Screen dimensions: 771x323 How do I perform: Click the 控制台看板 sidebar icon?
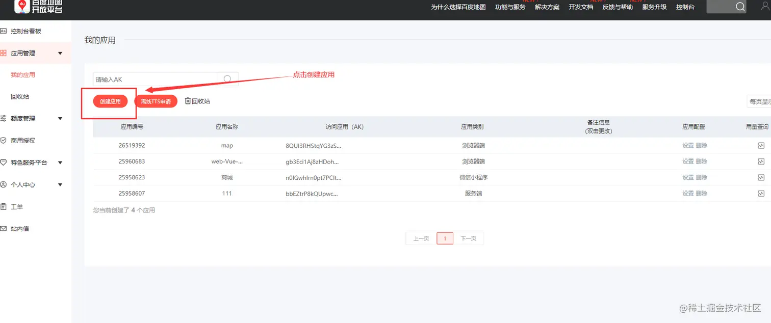click(x=3, y=31)
